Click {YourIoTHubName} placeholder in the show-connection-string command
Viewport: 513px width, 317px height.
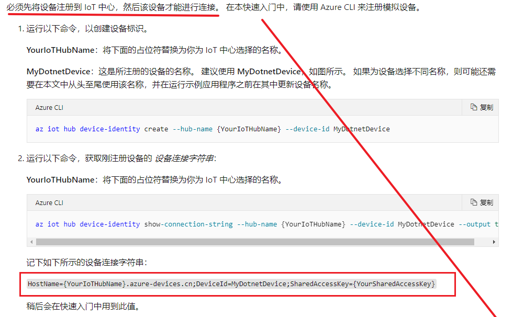point(313,224)
